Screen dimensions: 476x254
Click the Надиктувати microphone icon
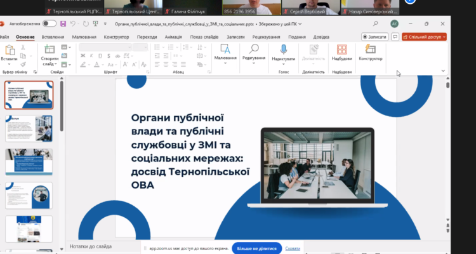284,50
